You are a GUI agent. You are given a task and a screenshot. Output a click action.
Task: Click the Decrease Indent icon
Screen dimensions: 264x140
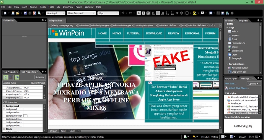[177, 13]
